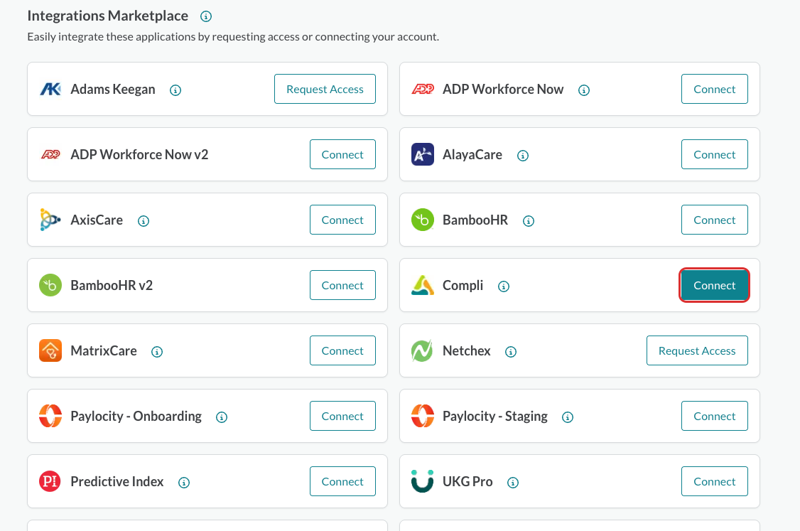Click the ADP Workforce Now info icon
This screenshot has height=531, width=800.
tap(584, 90)
